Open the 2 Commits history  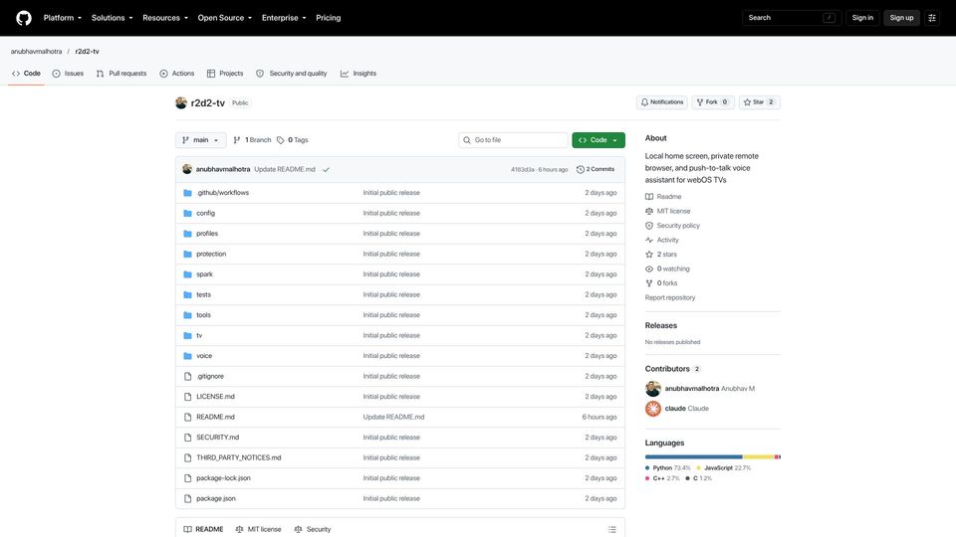[x=596, y=169]
